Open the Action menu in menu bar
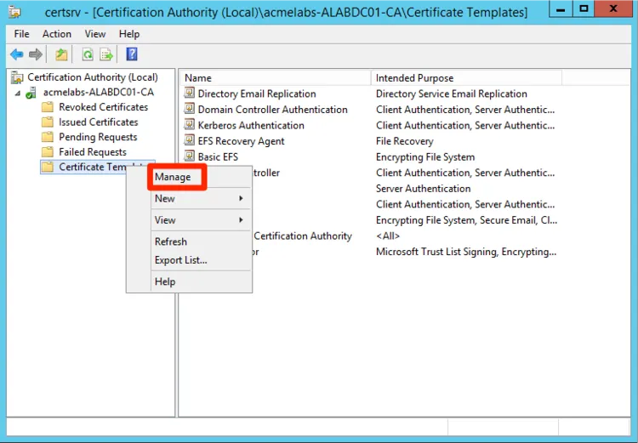Image resolution: width=638 pixels, height=443 pixels. (x=57, y=34)
